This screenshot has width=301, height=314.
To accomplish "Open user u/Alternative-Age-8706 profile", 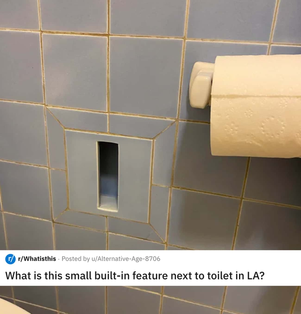I will click(126, 259).
